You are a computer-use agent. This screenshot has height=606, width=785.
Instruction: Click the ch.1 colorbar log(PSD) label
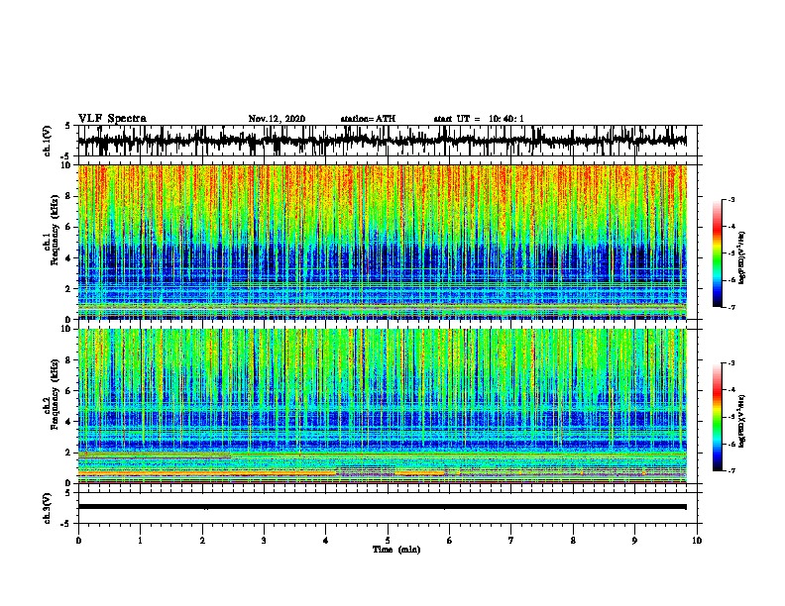tap(741, 257)
